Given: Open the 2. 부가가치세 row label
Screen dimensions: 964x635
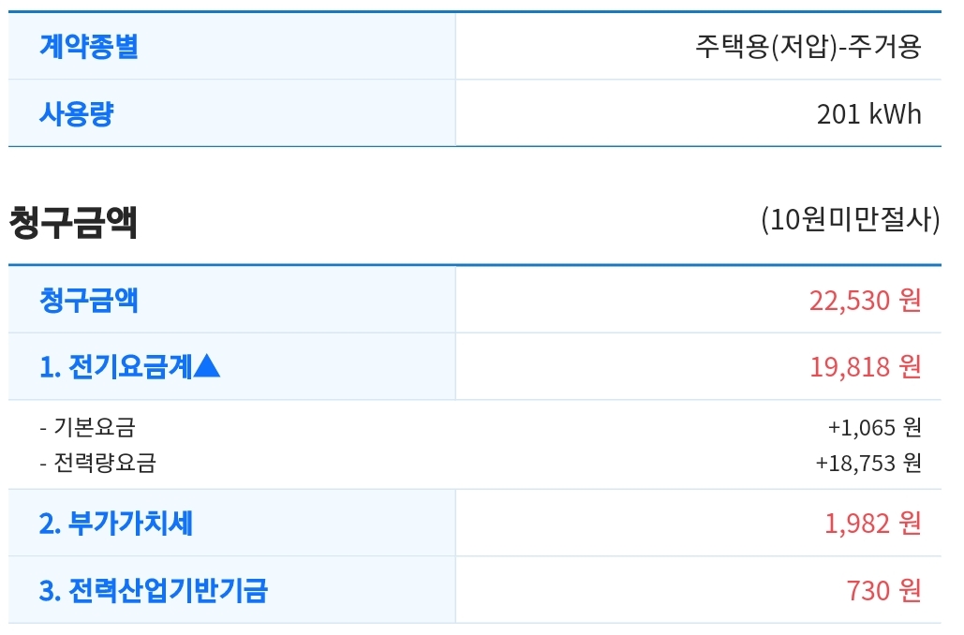Looking at the screenshot, I should pos(115,523).
